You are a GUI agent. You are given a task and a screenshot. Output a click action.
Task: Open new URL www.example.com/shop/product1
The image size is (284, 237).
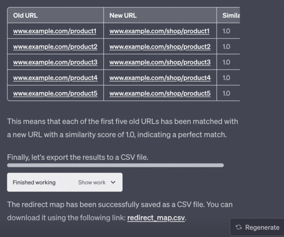(x=159, y=31)
